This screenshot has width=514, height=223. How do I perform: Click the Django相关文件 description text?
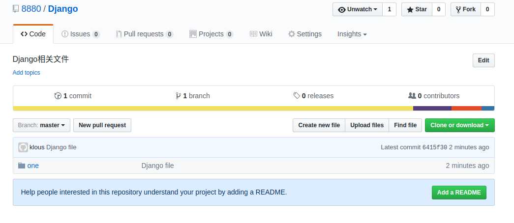coord(41,59)
